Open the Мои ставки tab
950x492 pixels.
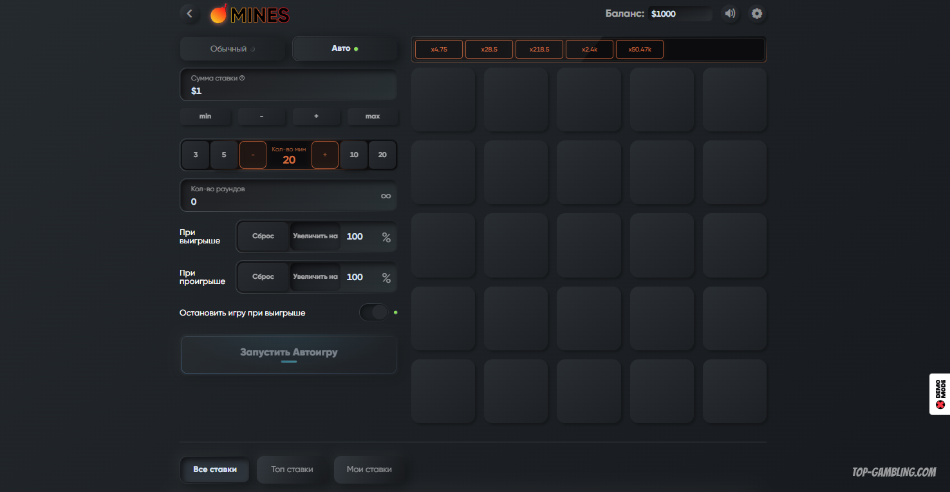pyautogui.click(x=369, y=469)
